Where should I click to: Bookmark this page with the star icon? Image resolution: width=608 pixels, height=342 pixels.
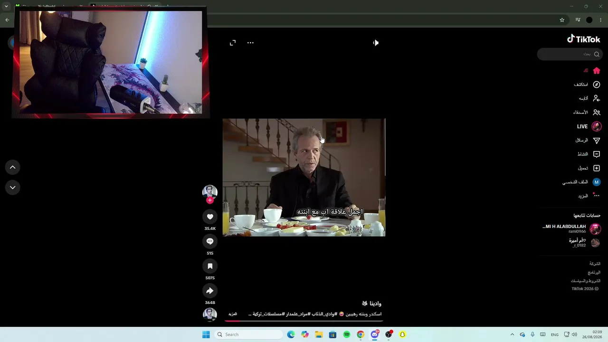pos(562,20)
